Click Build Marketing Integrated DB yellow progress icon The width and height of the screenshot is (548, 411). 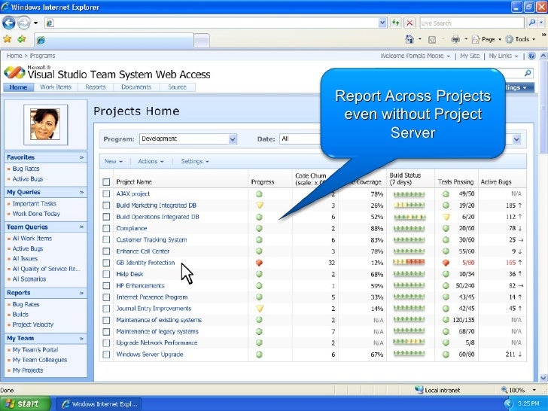pos(260,205)
